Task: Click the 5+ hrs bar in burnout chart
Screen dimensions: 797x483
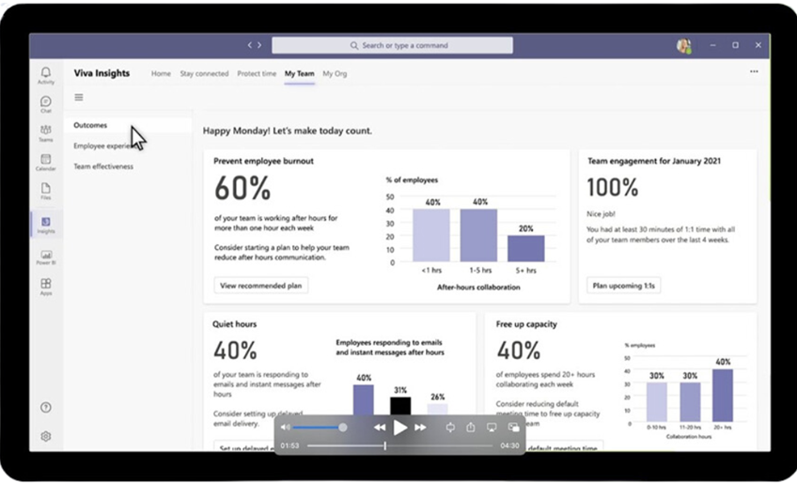Action: click(x=526, y=249)
